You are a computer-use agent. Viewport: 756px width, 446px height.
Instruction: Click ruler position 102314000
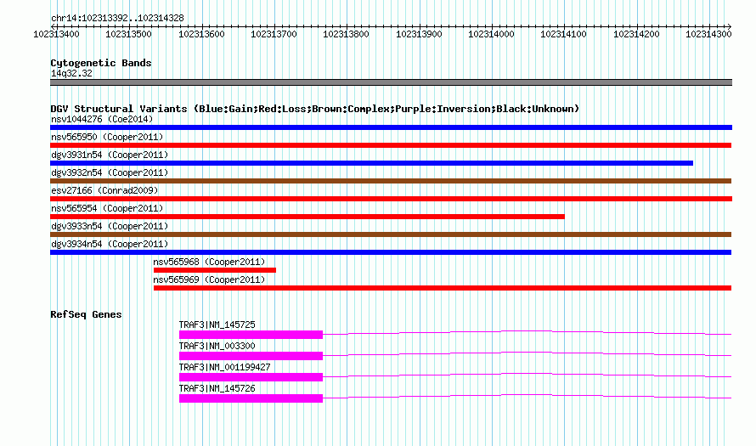(491, 34)
